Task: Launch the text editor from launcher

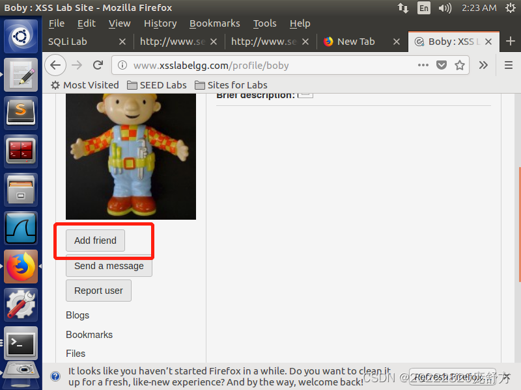Action: click(x=21, y=75)
